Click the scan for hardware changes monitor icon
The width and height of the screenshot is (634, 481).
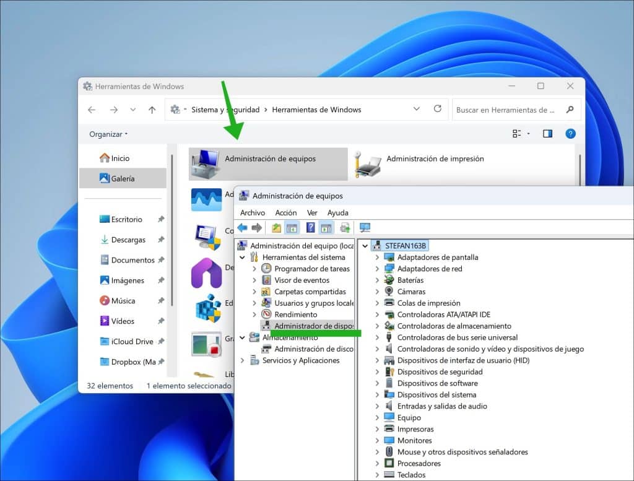click(x=365, y=228)
